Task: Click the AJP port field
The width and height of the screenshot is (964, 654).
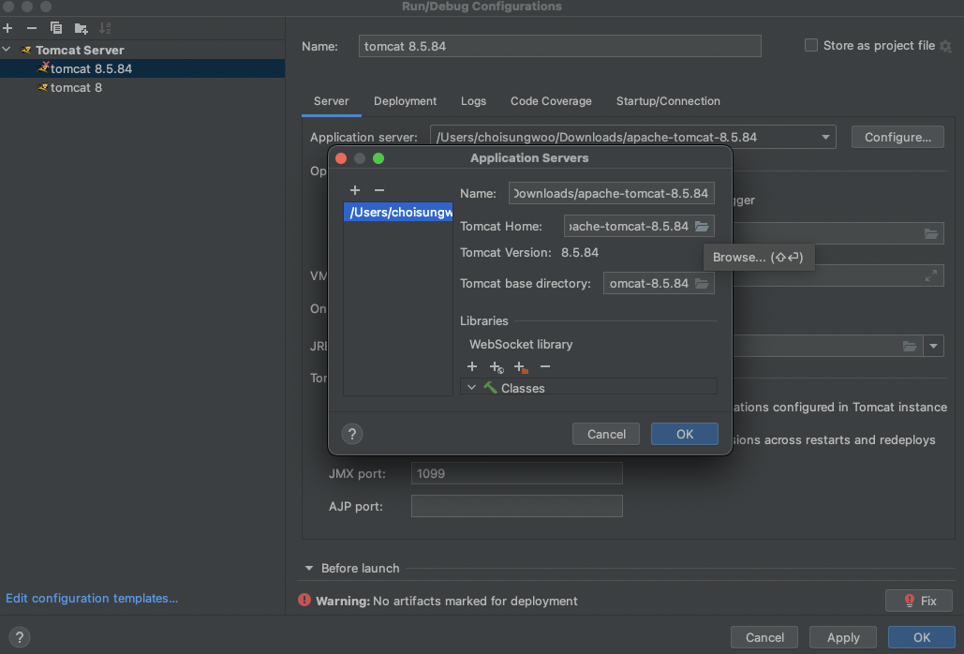Action: point(516,506)
